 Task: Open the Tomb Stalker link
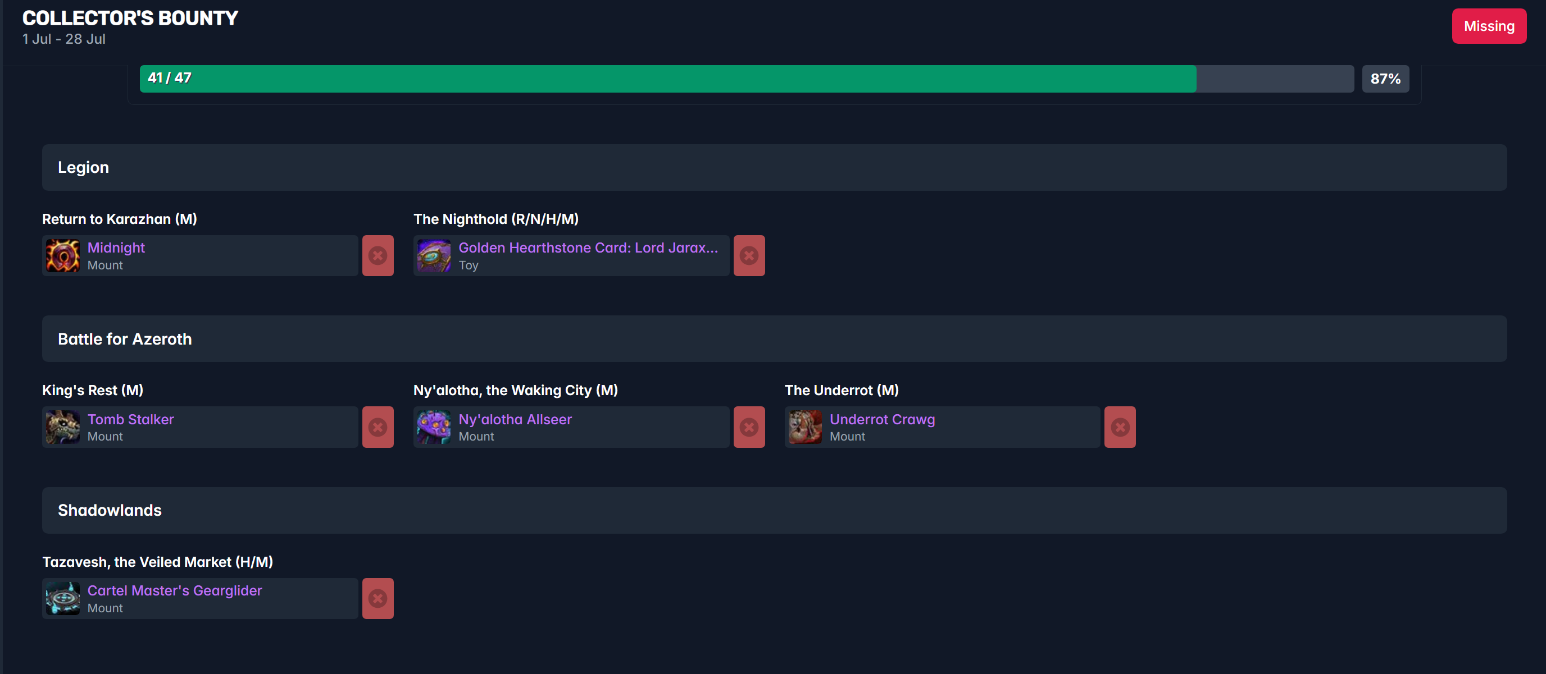pyautogui.click(x=130, y=419)
